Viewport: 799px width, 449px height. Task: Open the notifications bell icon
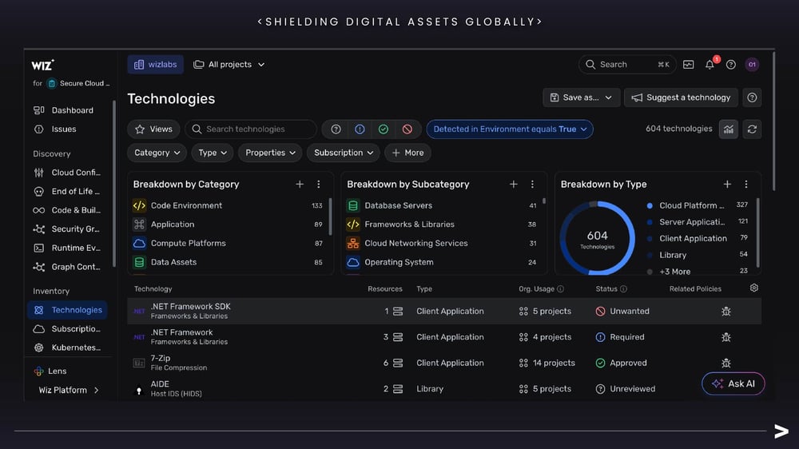coord(710,65)
